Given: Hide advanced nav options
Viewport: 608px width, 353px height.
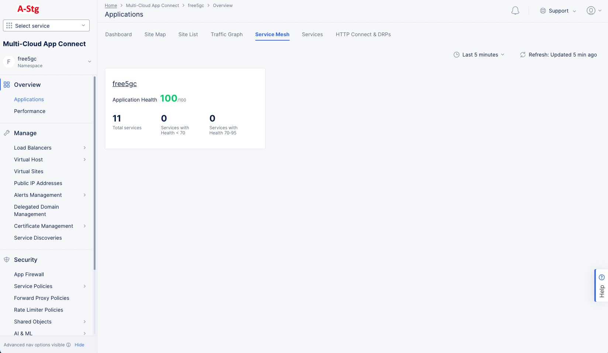Looking at the screenshot, I should pos(79,345).
